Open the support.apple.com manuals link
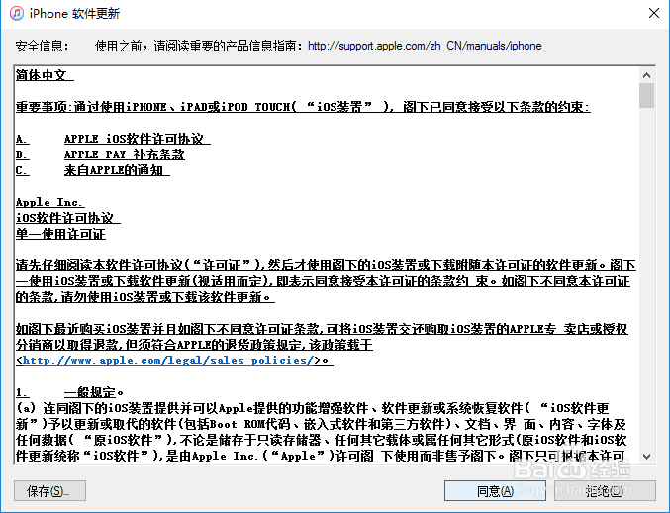This screenshot has height=513, width=670. [425, 46]
